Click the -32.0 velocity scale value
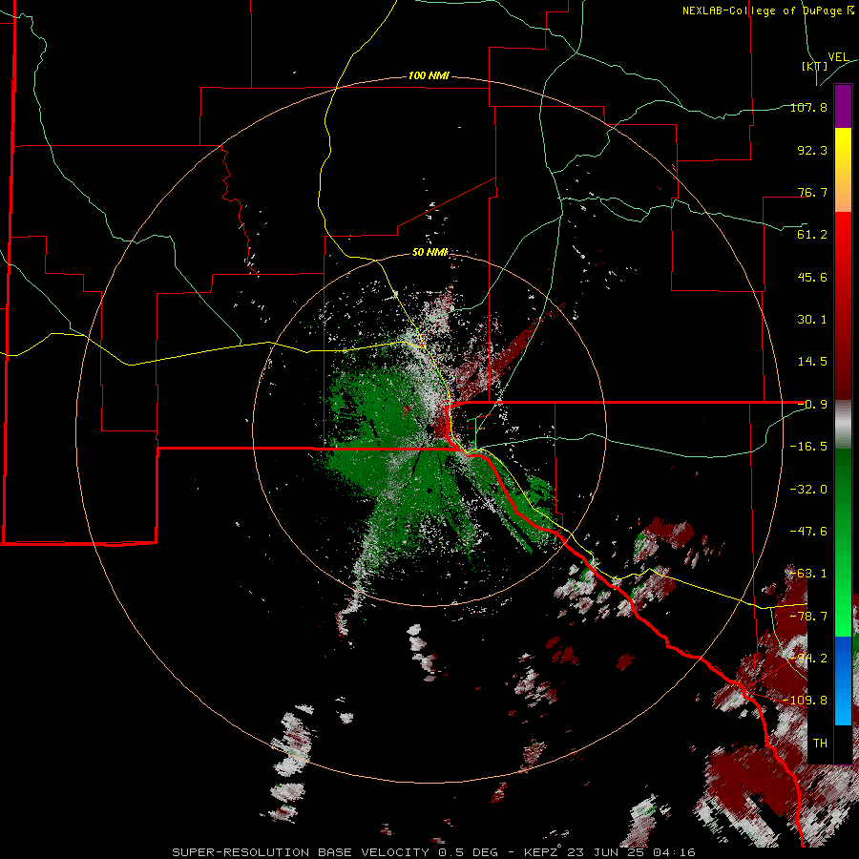The image size is (859, 859). click(x=808, y=490)
